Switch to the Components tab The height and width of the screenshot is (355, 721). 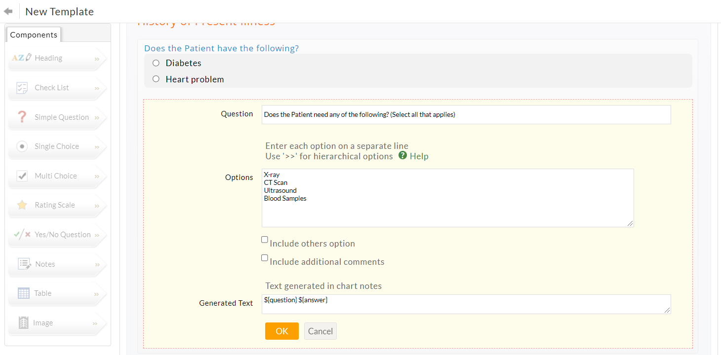pyautogui.click(x=34, y=35)
